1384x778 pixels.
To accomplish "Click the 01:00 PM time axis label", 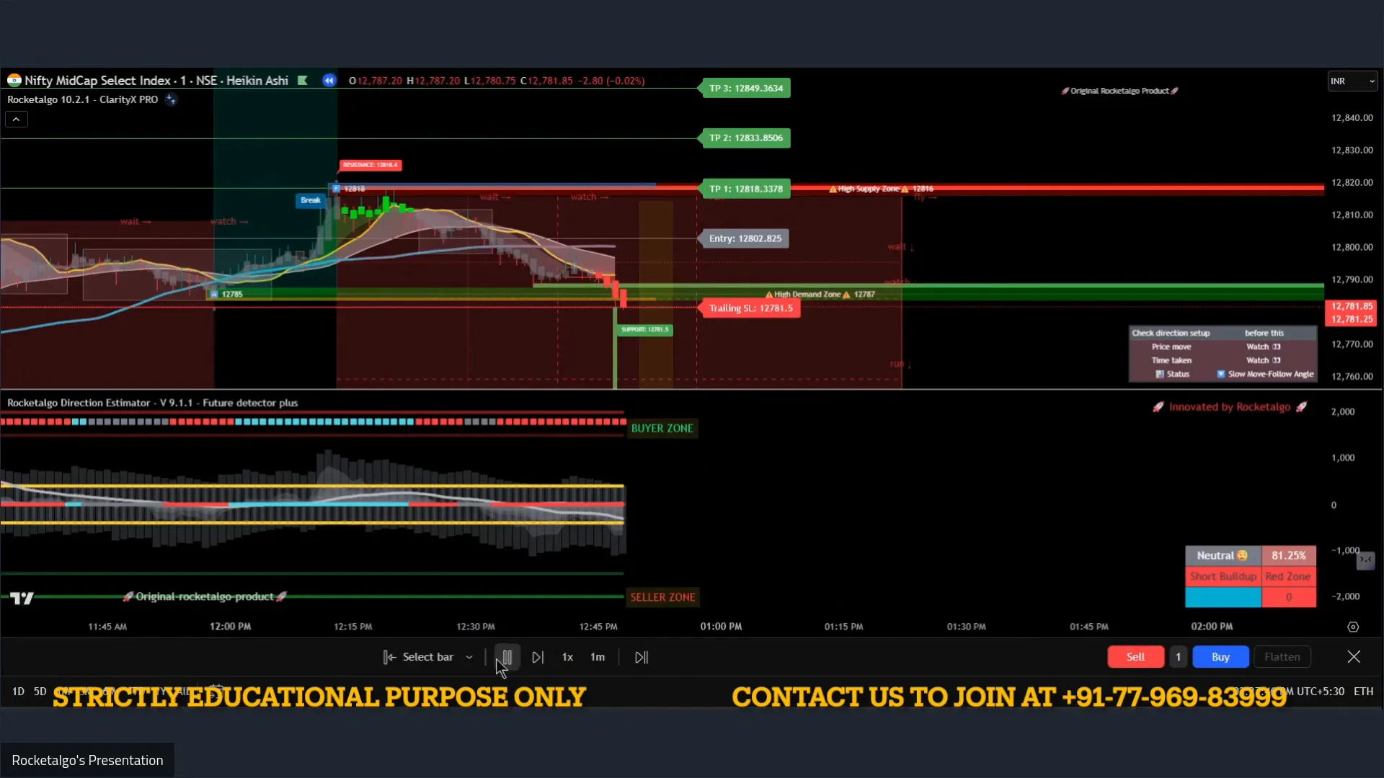I will tap(721, 627).
